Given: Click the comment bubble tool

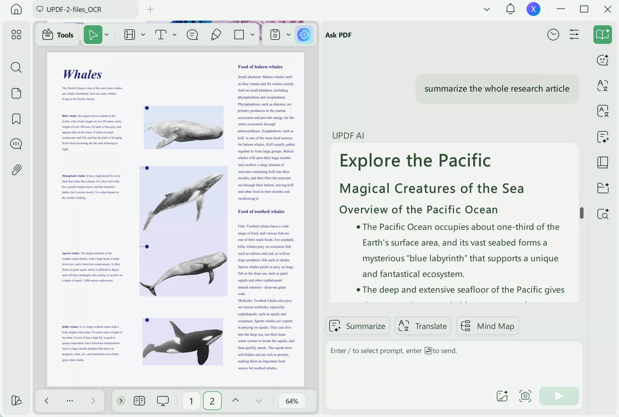Looking at the screenshot, I should pyautogui.click(x=192, y=35).
